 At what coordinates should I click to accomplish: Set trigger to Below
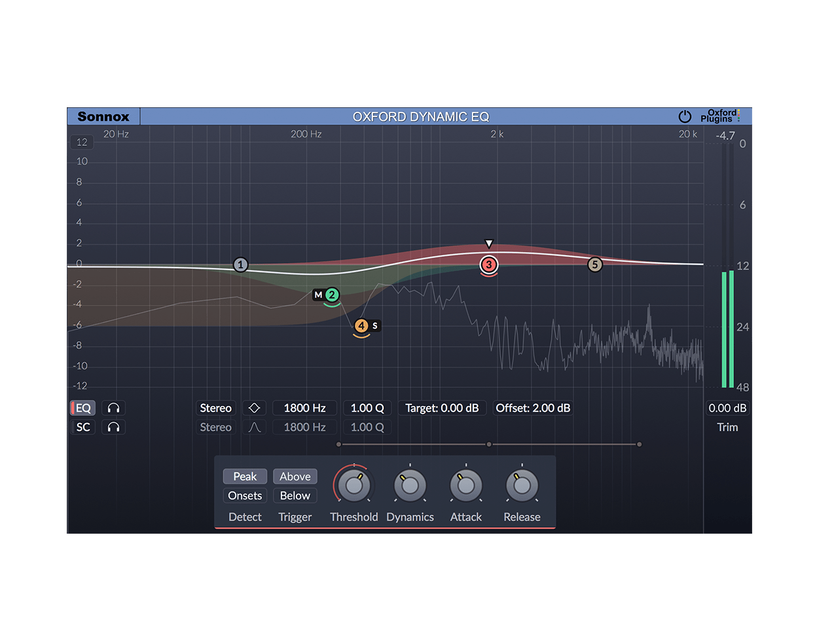295,496
